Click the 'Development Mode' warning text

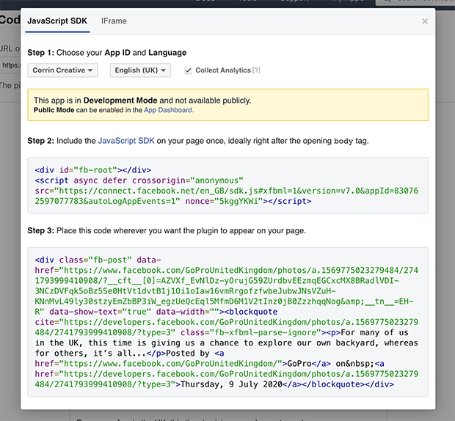[x=120, y=100]
